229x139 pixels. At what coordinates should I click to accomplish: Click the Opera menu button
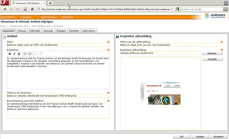point(5,2)
